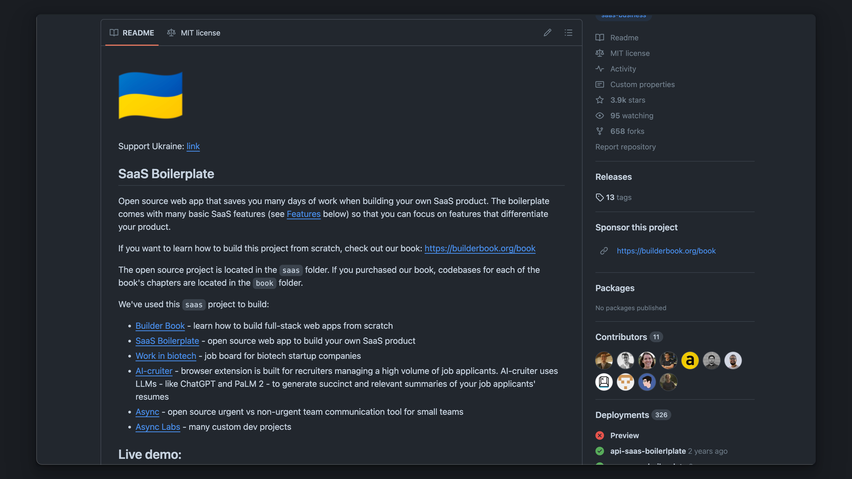Open the Deployments heading link
This screenshot has height=479, width=852.
click(x=622, y=415)
